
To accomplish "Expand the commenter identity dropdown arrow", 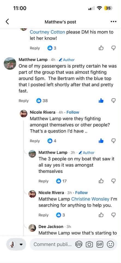I will tap(21, 245).
